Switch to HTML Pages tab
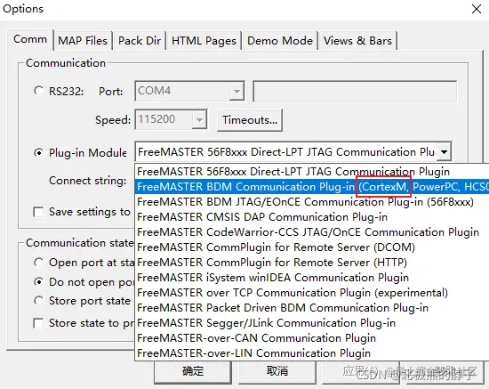 tap(204, 41)
